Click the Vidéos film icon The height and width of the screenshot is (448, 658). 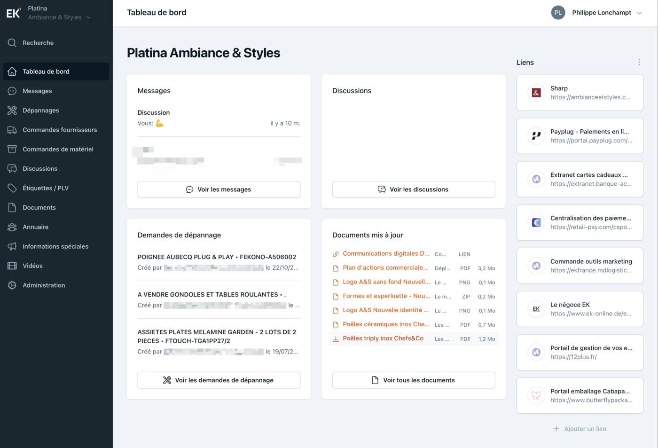pyautogui.click(x=12, y=266)
